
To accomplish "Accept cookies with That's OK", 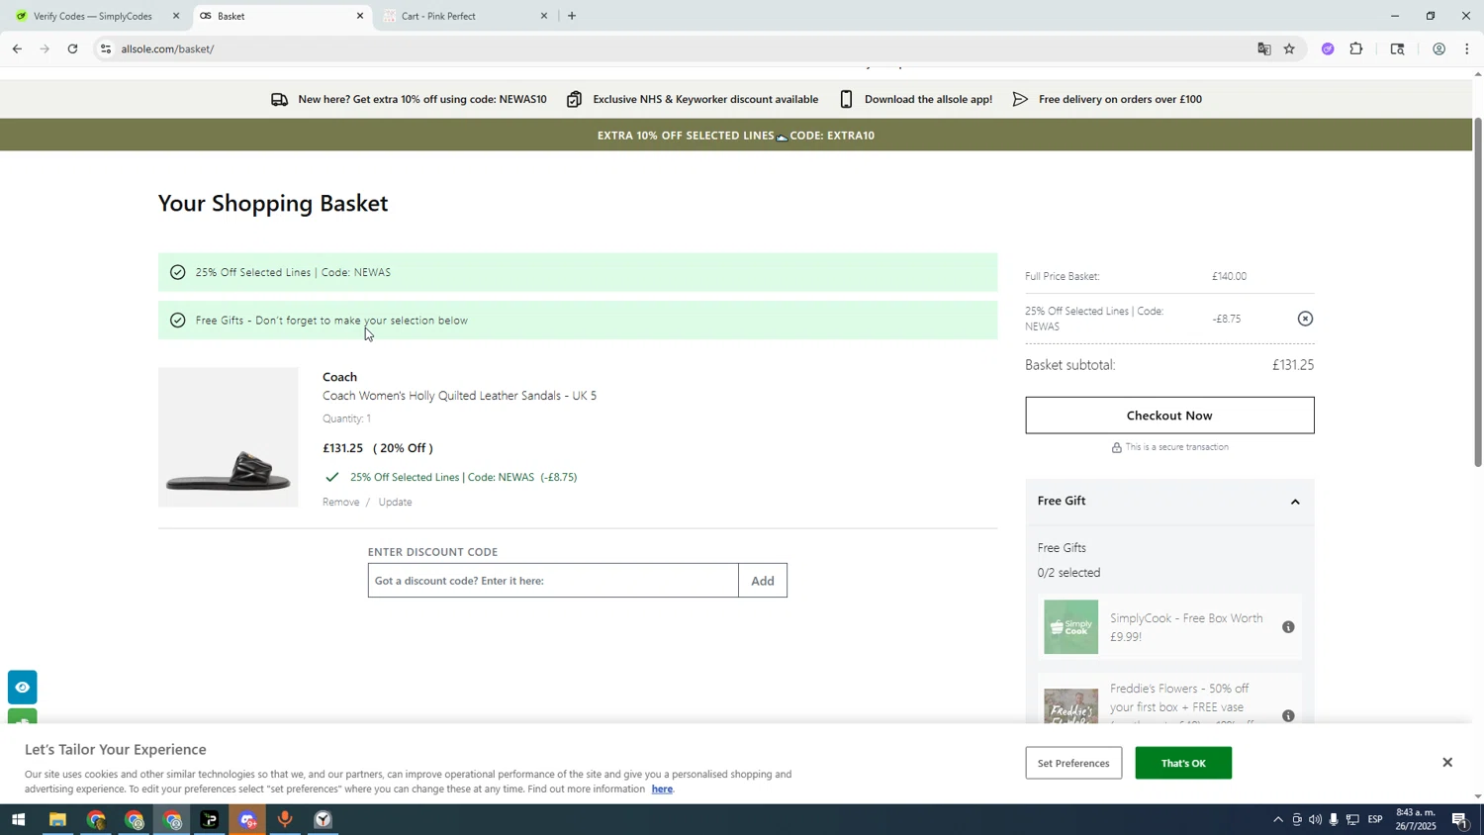I will (x=1183, y=763).
